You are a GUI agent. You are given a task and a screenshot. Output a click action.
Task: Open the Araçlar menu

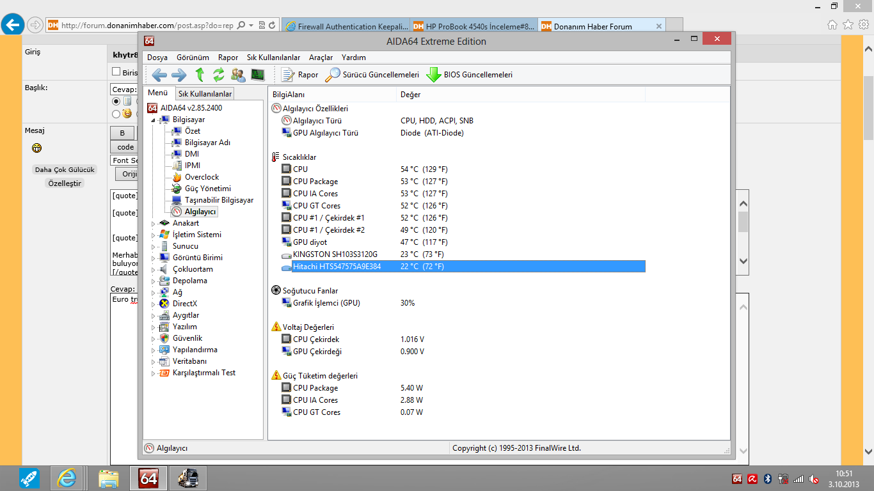(321, 58)
